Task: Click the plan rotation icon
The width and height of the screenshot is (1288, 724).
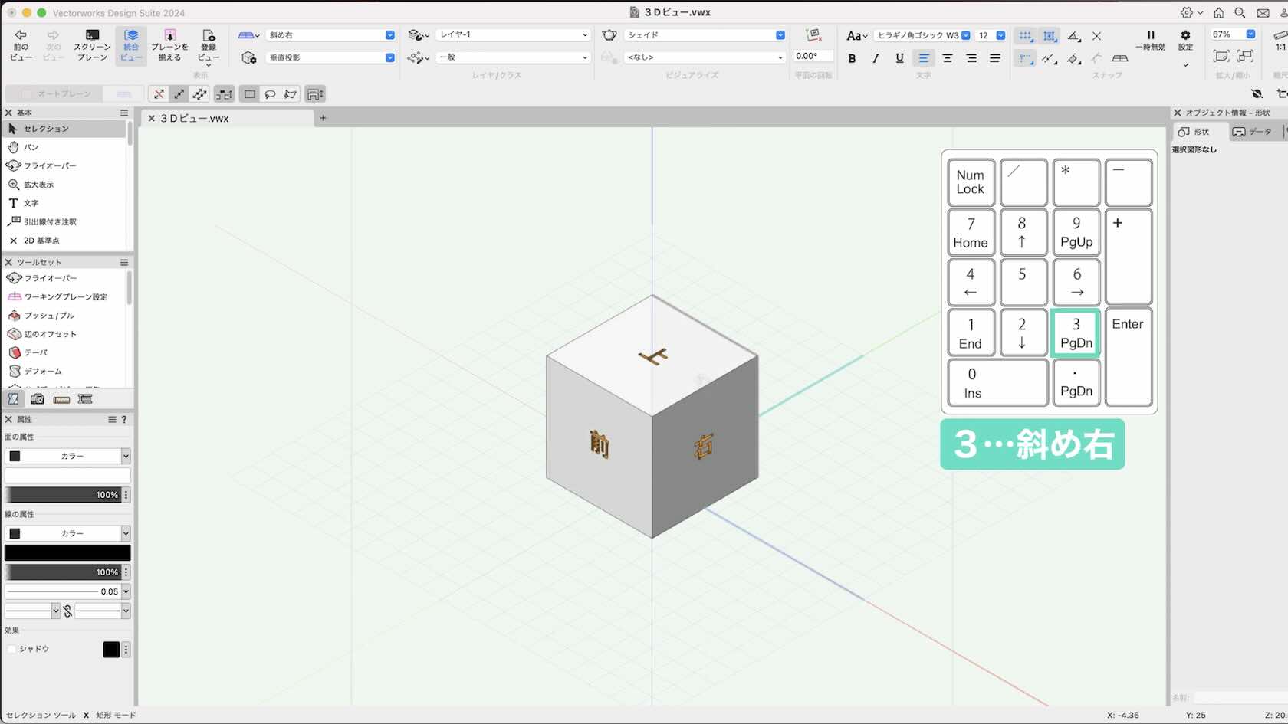Action: (x=814, y=34)
